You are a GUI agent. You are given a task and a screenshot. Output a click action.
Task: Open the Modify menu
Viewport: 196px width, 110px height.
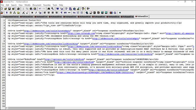27,5
